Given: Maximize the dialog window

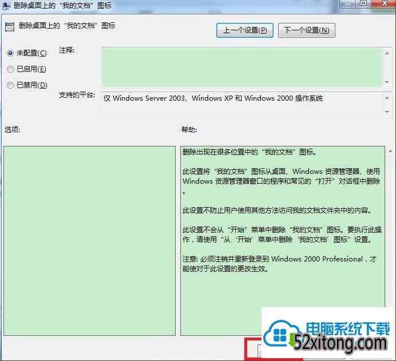Looking at the screenshot, I should pyautogui.click(x=363, y=3).
